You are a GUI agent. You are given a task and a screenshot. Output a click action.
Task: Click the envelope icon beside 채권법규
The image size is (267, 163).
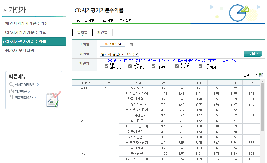click(11, 92)
